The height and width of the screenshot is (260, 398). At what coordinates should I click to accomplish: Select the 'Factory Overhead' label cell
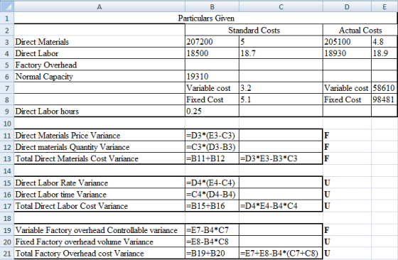tap(99, 65)
